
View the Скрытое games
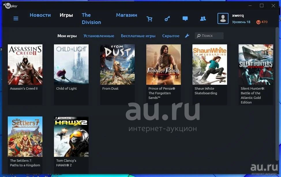click(171, 36)
